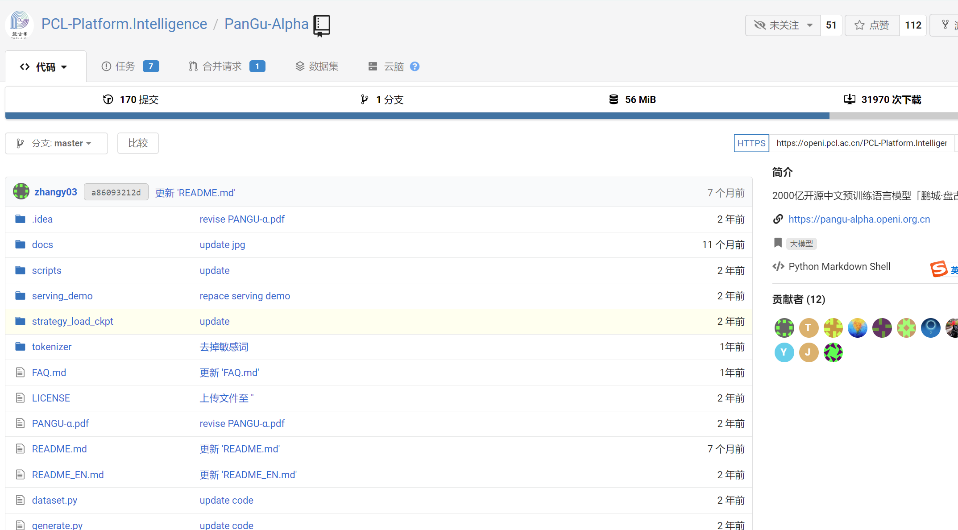The image size is (958, 530).
Task: Open the tokenizer folder icon
Action: point(20,347)
